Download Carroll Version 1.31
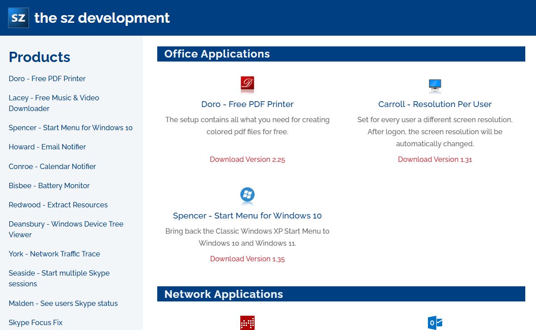Viewport: 536px width, 330px height. [x=435, y=159]
